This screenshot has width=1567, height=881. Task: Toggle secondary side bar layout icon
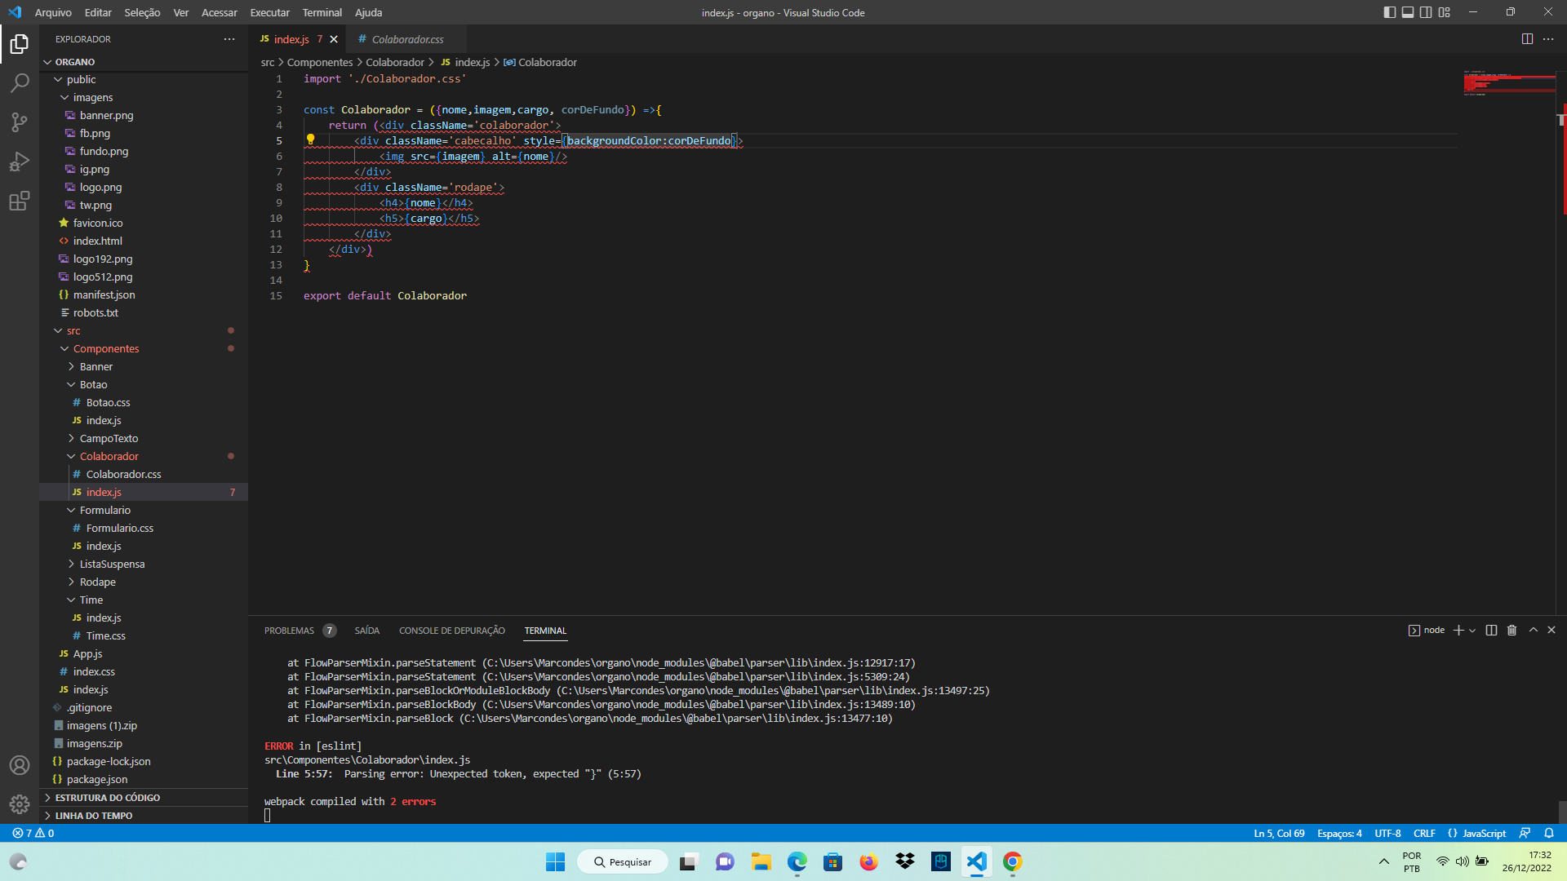point(1426,12)
